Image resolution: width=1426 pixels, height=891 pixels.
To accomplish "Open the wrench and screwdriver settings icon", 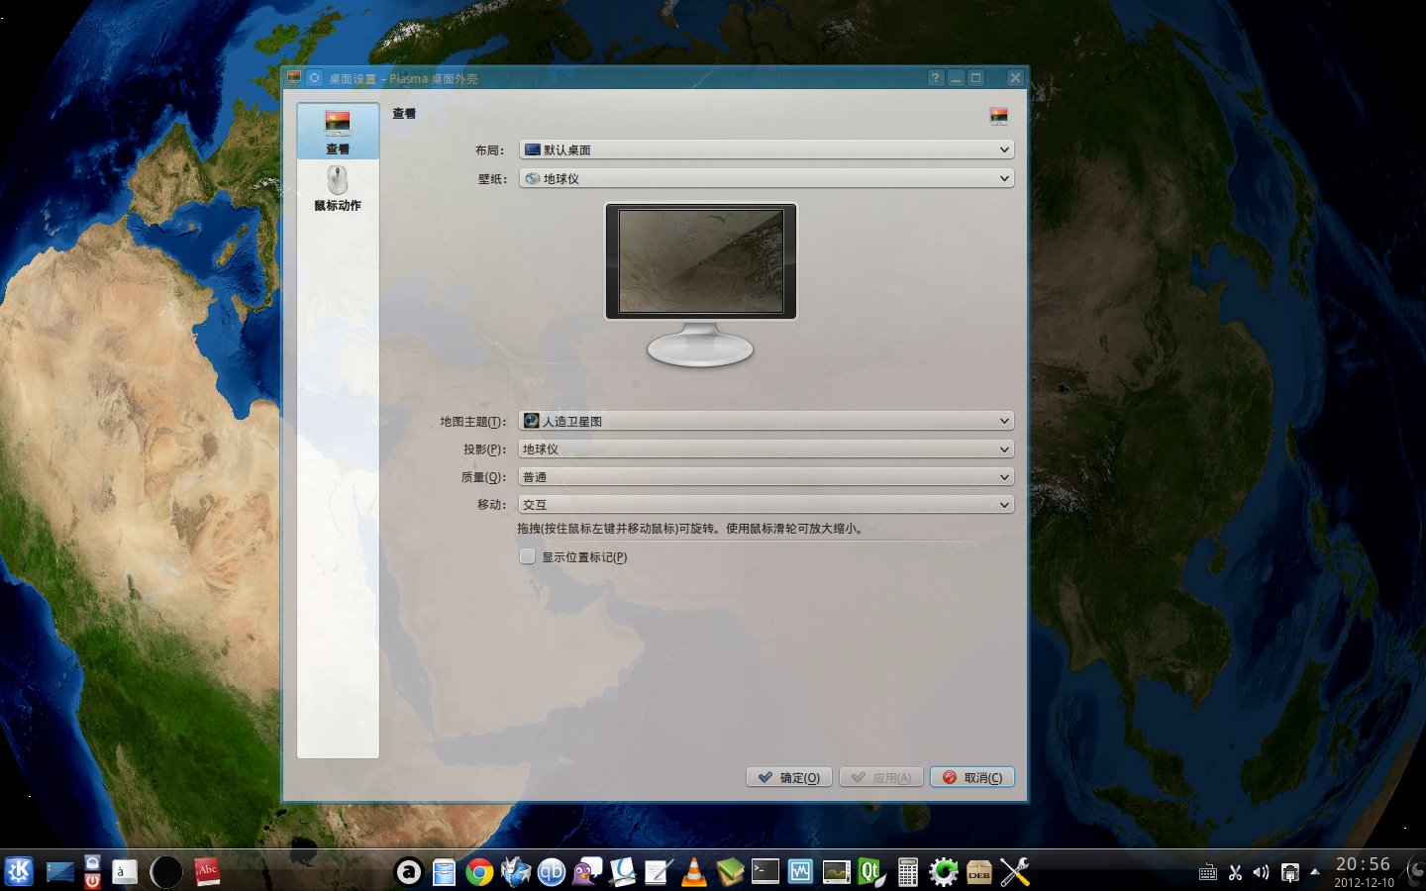I will click(1015, 871).
